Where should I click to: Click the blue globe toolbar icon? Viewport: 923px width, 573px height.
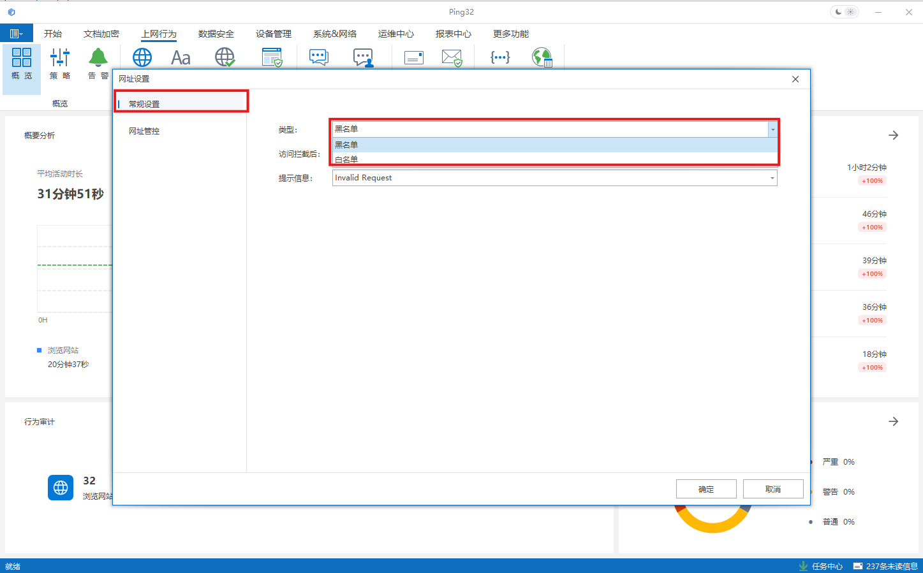(142, 57)
